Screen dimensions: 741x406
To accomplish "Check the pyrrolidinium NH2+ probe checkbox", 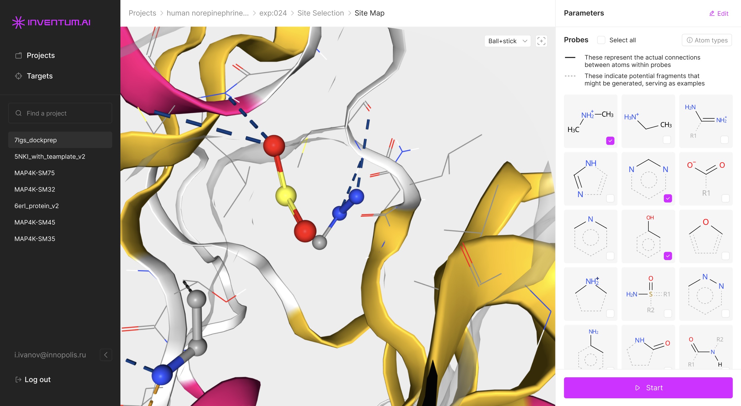I will [x=610, y=313].
